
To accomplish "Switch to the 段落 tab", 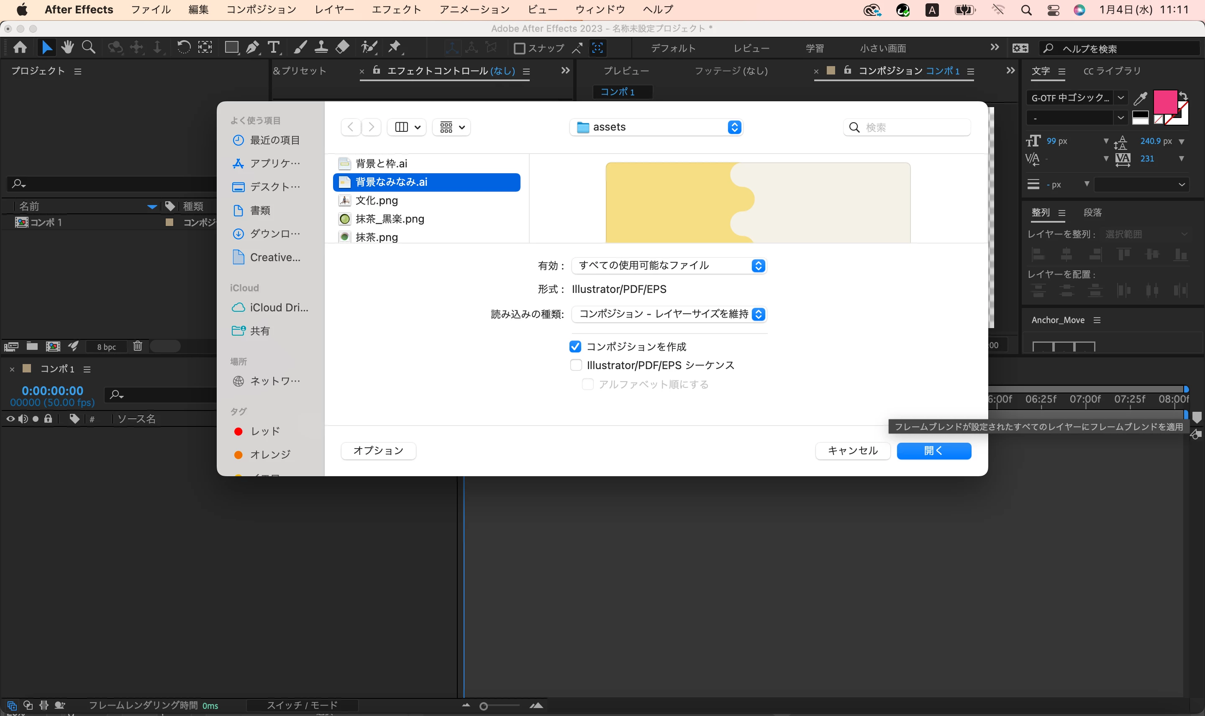I will click(1092, 213).
